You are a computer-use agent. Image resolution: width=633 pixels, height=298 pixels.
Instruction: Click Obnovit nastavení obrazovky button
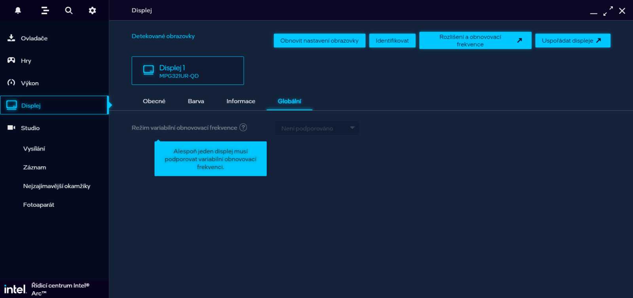tap(319, 40)
